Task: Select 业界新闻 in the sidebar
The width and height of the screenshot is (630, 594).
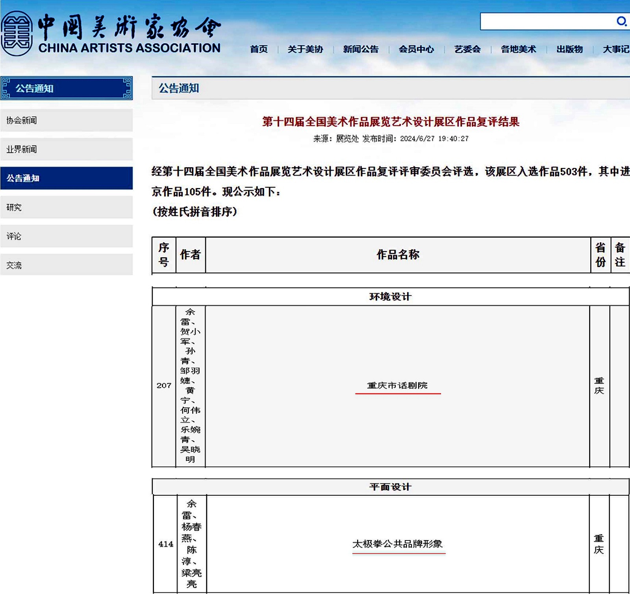Action: click(67, 149)
